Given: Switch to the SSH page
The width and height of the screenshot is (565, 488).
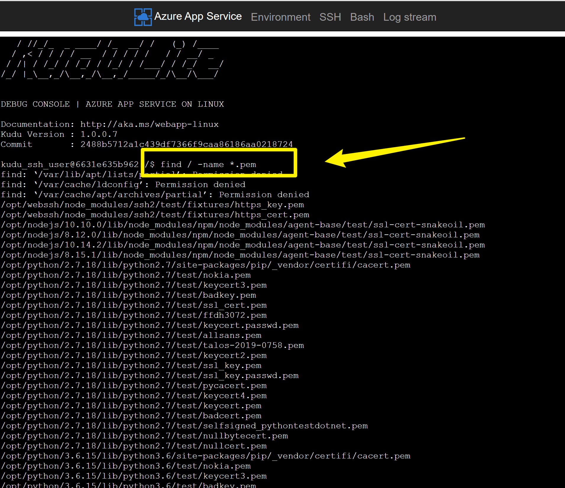Looking at the screenshot, I should point(330,17).
